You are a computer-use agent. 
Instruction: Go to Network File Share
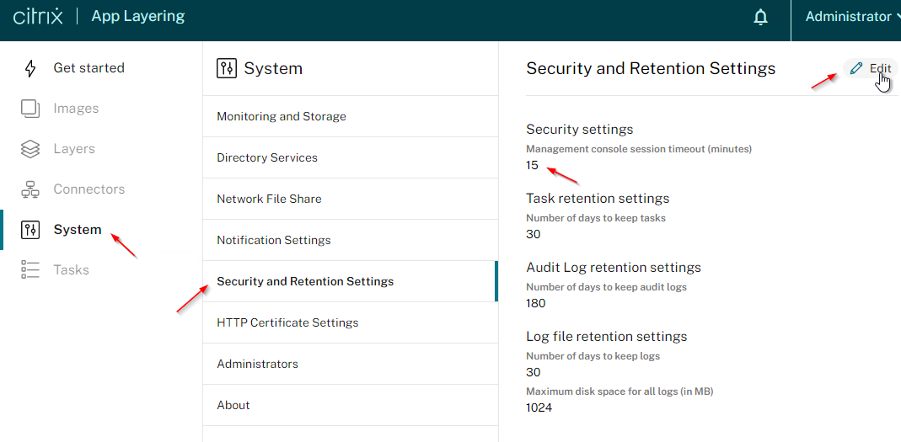[x=350, y=200]
